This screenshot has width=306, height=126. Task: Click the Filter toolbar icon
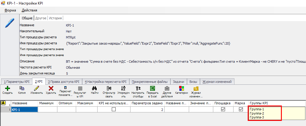[x=109, y=88]
